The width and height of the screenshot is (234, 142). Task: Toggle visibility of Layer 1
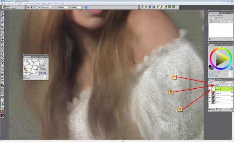[x=210, y=98]
